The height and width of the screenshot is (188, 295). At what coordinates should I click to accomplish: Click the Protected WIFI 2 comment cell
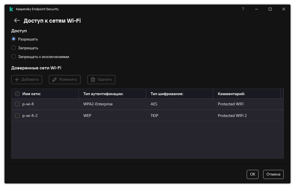click(232, 116)
